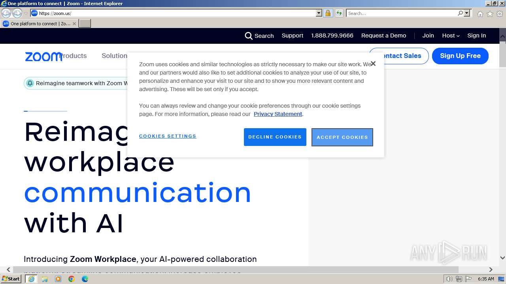
Task: Click the IE Back navigation arrow
Action: click(x=6, y=13)
